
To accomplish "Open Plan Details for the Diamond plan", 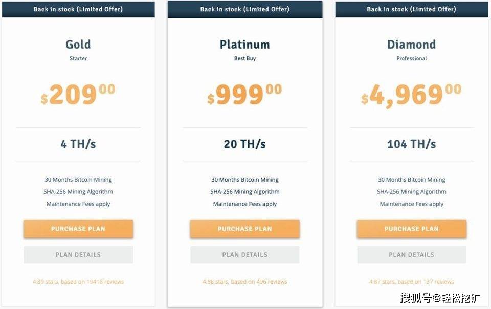I will click(x=412, y=255).
